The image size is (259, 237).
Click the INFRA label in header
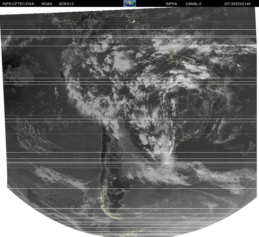[x=171, y=4]
